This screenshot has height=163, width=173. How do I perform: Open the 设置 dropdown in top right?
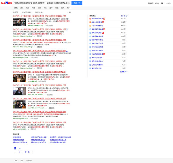(x=162, y=3)
